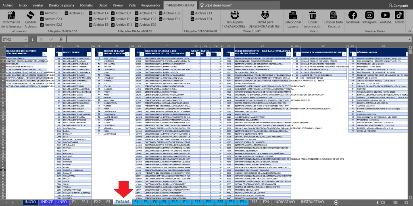Image resolution: width=413 pixels, height=206 pixels.
Task: Open filter for Ocupación aplicable sector privado
Action: click(188, 54)
